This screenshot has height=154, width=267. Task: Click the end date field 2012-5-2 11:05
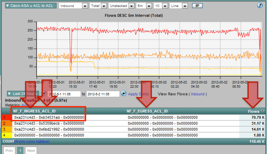click(x=103, y=94)
